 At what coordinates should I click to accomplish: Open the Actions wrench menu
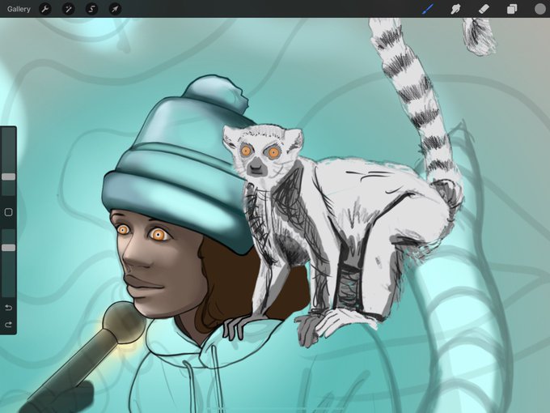(x=45, y=9)
